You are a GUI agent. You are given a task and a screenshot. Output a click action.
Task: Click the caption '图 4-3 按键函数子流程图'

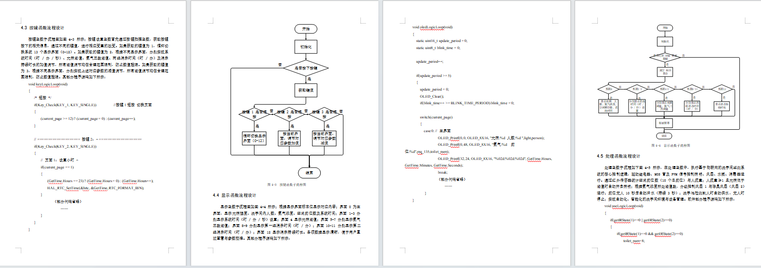click(287, 184)
